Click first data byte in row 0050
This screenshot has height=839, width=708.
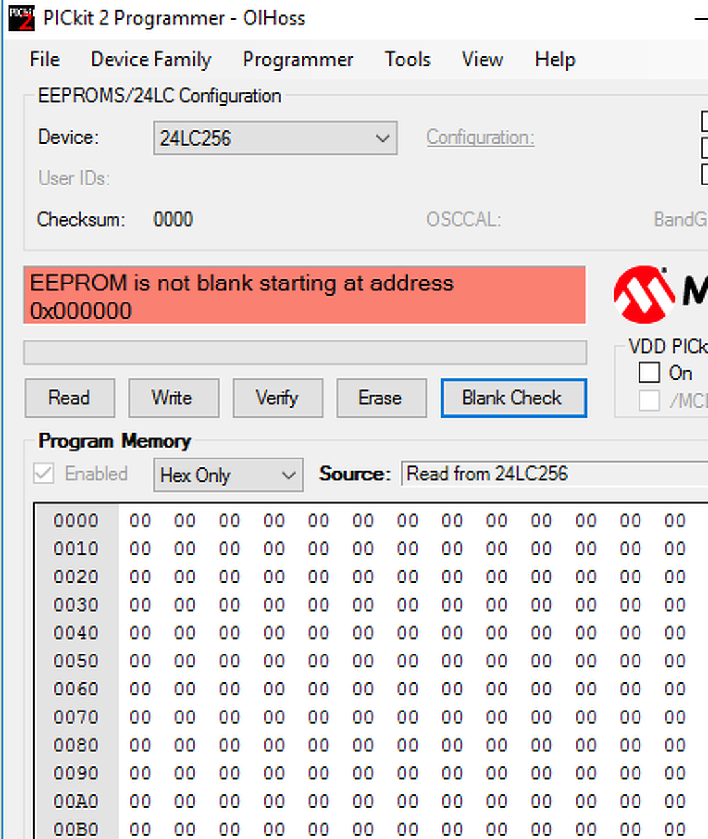pos(140,661)
